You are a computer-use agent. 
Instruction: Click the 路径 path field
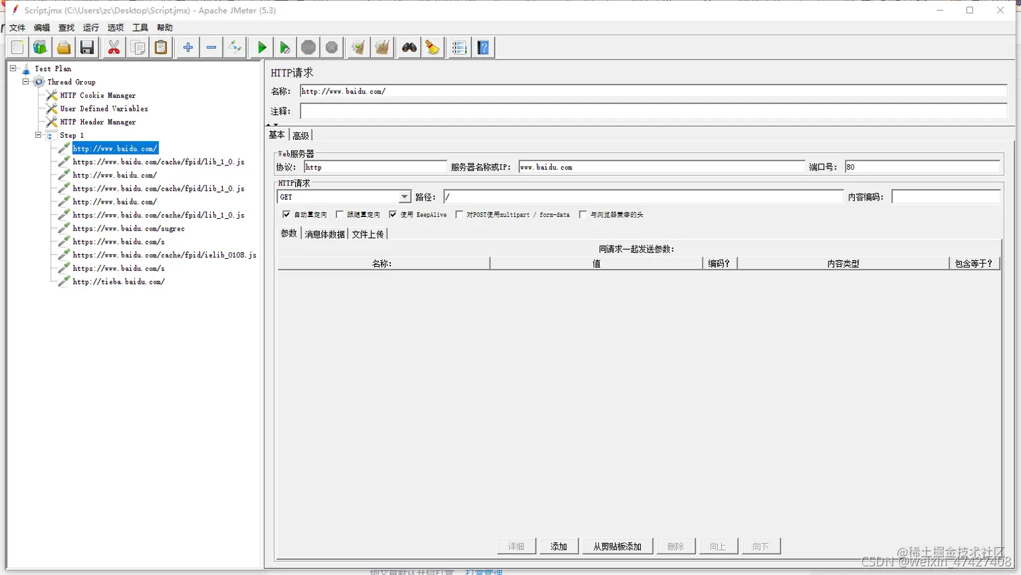(x=644, y=197)
